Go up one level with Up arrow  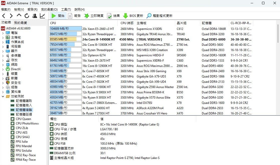pos(19,15)
